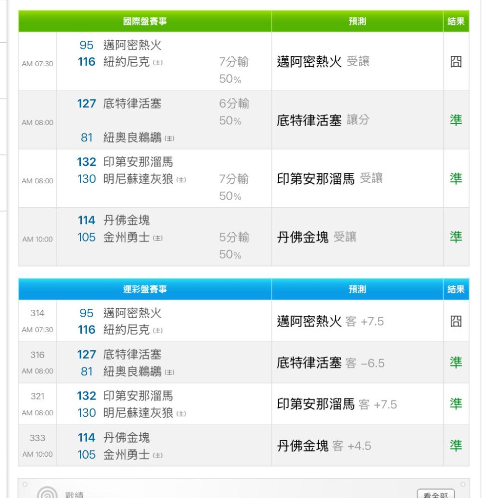Click the green 國際盤賽事 table header
The width and height of the screenshot is (487, 498).
[x=145, y=21]
